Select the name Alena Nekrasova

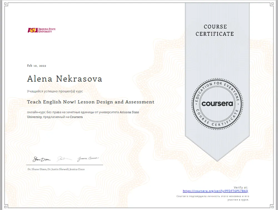tap(64, 79)
